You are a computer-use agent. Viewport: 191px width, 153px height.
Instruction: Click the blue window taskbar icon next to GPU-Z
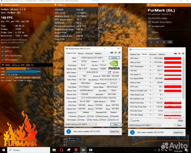tap(91, 150)
